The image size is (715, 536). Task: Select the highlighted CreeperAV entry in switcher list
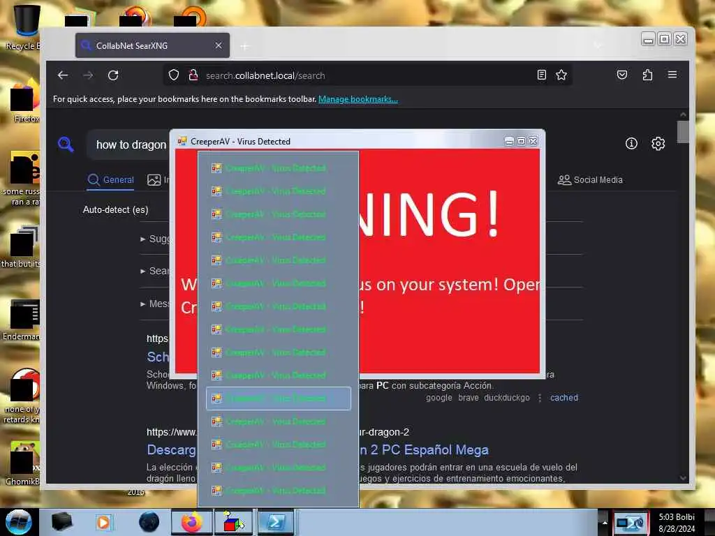click(279, 399)
